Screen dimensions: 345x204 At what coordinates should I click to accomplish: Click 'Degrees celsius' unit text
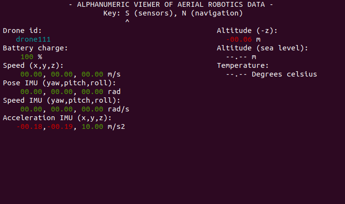(x=284, y=74)
